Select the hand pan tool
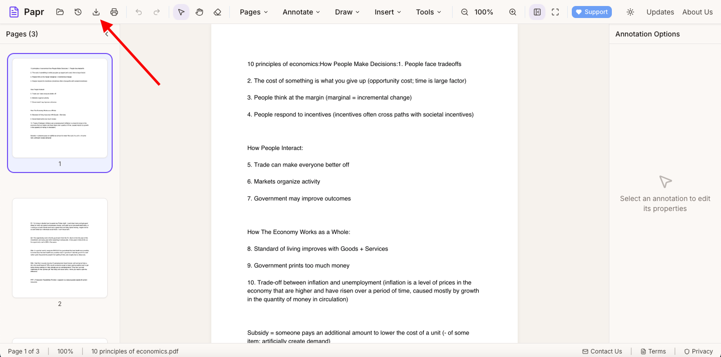 (199, 12)
